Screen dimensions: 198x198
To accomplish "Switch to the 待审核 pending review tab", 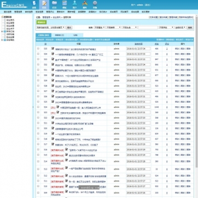I will (60, 35).
